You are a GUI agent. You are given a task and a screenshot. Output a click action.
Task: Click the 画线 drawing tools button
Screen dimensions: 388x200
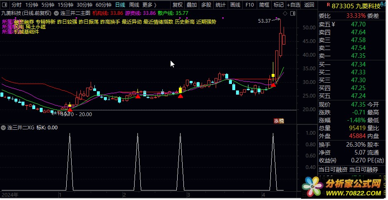235,5
